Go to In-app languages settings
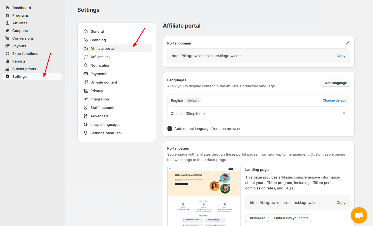 click(x=105, y=124)
